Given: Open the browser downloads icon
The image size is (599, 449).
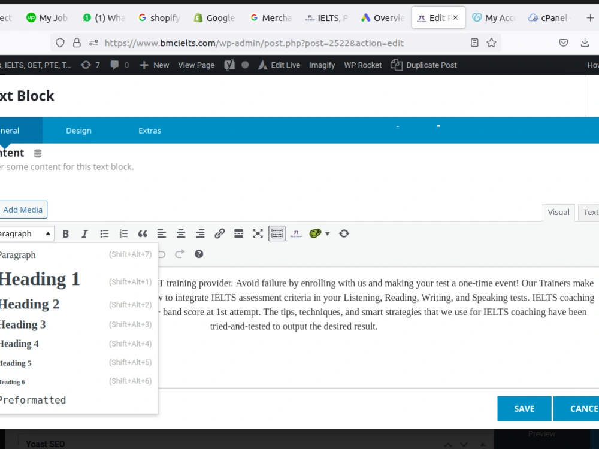Looking at the screenshot, I should point(585,43).
